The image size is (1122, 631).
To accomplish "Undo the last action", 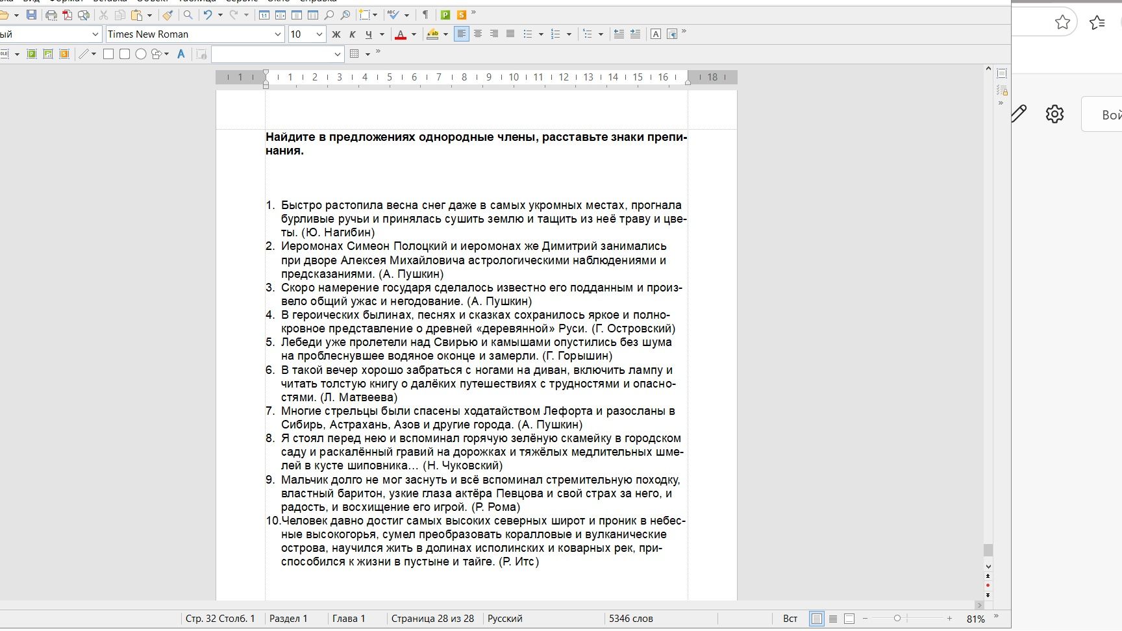I will pyautogui.click(x=208, y=15).
